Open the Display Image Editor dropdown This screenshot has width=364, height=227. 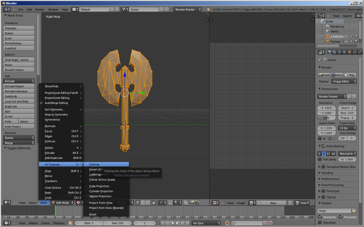coord(343,81)
